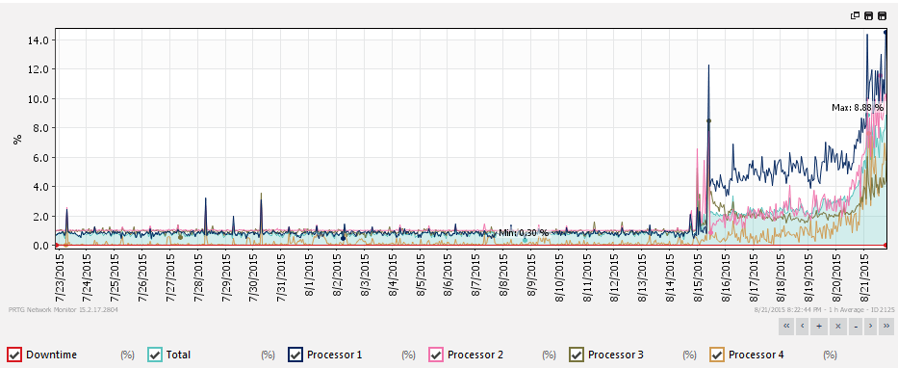Click the 'Max: 8.88 %' annotation
The height and width of the screenshot is (368, 898).
[x=858, y=107]
